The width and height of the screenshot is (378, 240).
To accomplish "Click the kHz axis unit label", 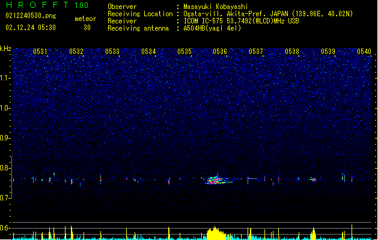I will click(5, 49).
